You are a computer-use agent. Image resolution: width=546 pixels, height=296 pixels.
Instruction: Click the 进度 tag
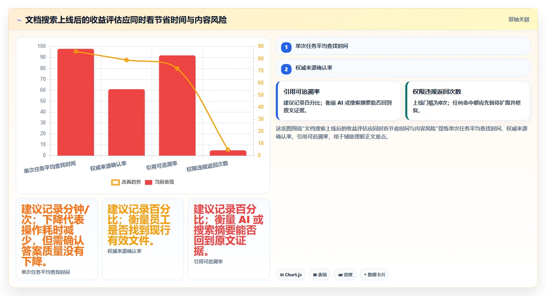tap(345, 275)
